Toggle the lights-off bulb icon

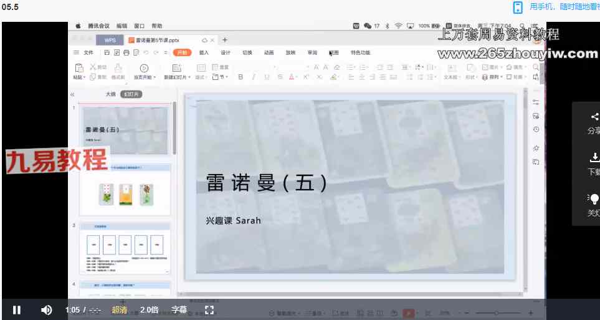(x=594, y=199)
